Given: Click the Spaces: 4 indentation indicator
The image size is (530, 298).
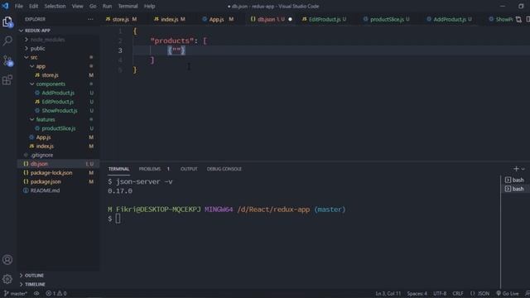Looking at the screenshot, I should 417,294.
